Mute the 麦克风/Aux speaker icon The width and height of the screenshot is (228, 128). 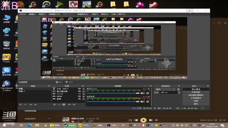[x=142, y=93]
